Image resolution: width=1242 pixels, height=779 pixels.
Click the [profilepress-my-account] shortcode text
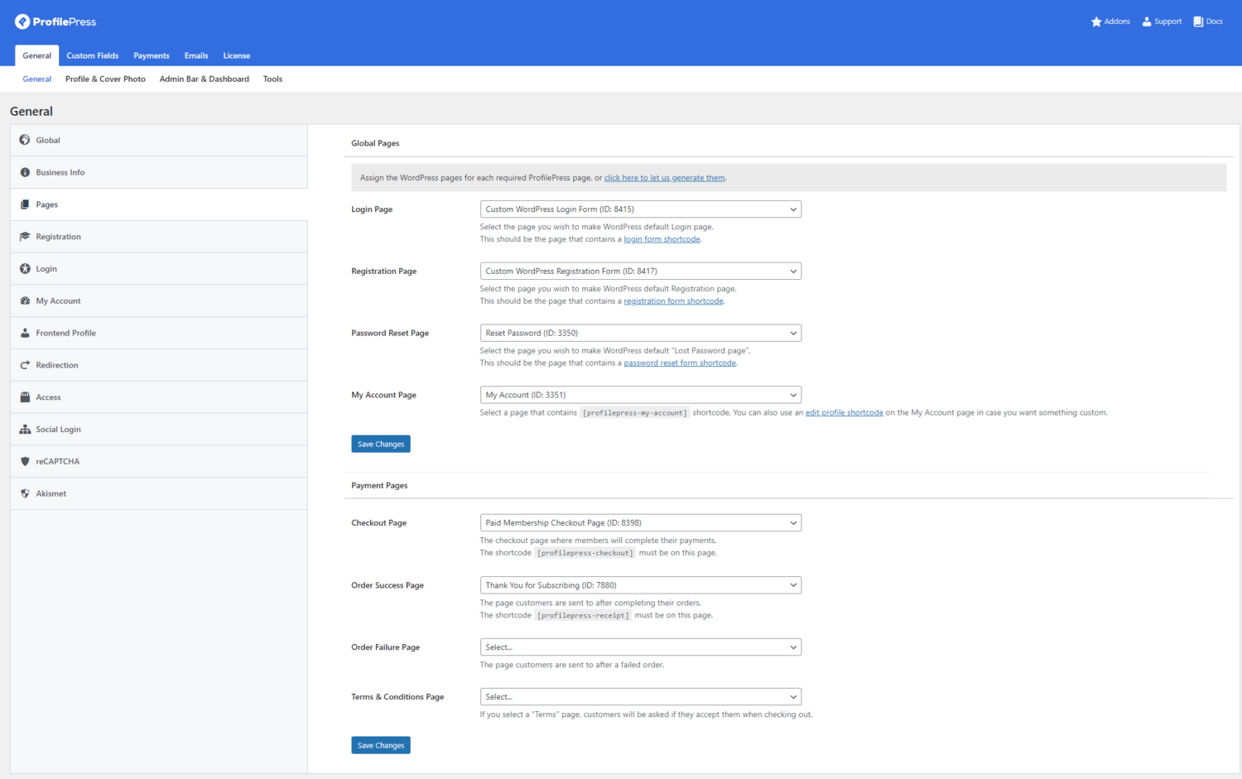tap(635, 413)
